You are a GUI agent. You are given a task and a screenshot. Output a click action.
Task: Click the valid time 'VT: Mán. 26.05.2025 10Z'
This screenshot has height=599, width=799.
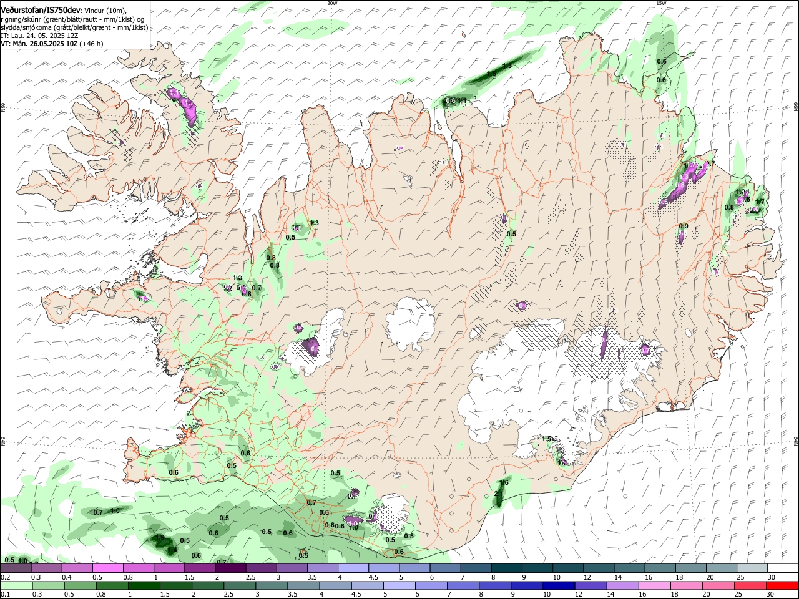(39, 44)
